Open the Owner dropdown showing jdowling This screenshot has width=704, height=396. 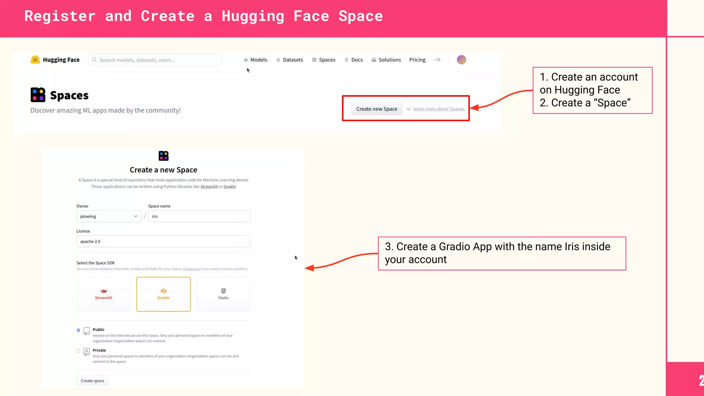[109, 216]
